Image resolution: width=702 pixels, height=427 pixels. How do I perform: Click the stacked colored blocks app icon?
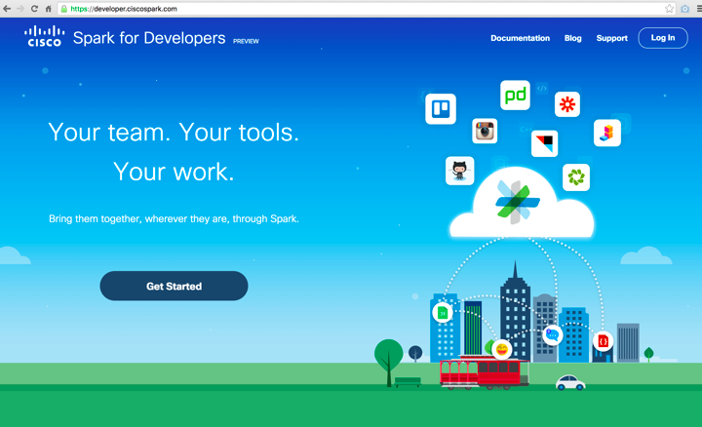point(607,133)
